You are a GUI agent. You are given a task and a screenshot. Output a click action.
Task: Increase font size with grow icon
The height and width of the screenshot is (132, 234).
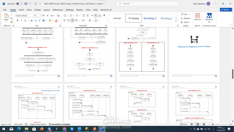click(x=44, y=16)
